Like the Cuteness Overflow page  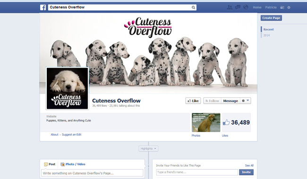(x=193, y=101)
